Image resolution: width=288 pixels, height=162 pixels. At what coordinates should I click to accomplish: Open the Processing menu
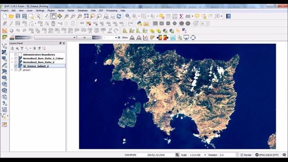point(112,10)
